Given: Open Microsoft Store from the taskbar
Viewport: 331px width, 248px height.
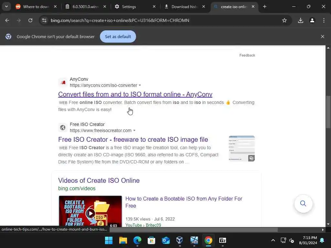Looking at the screenshot, I should (x=151, y=240).
